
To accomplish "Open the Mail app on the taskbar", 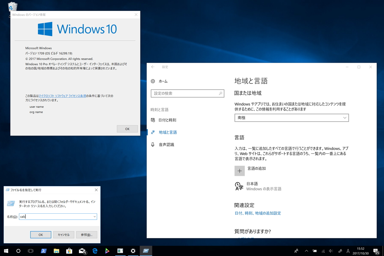I will [82, 251].
